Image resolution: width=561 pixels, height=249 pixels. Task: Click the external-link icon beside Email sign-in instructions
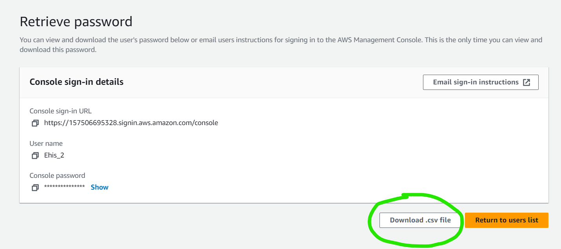tap(527, 82)
